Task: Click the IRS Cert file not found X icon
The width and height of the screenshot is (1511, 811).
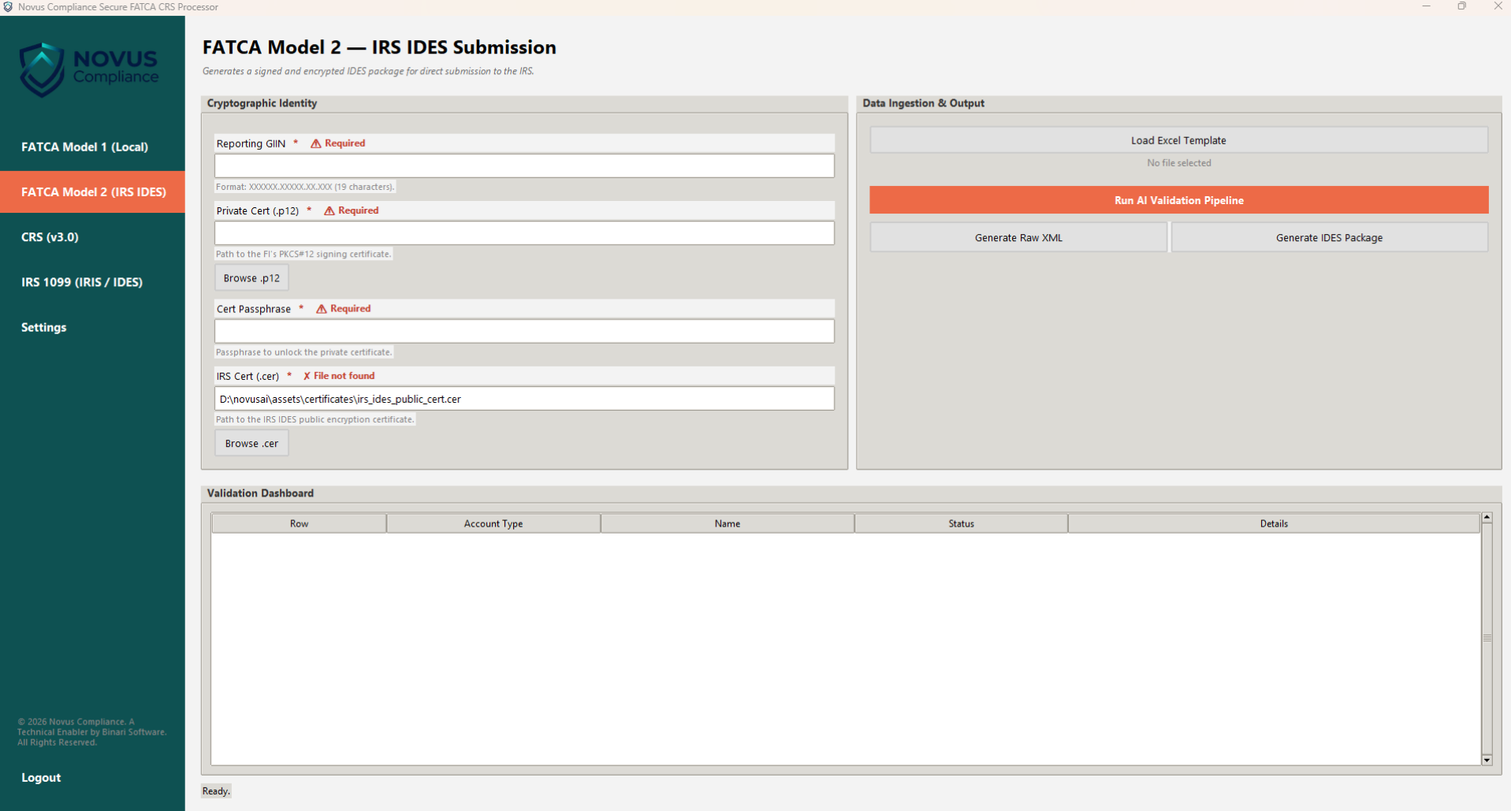Action: coord(307,376)
